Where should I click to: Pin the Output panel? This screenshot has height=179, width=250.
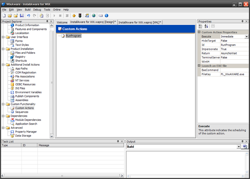[243, 141]
